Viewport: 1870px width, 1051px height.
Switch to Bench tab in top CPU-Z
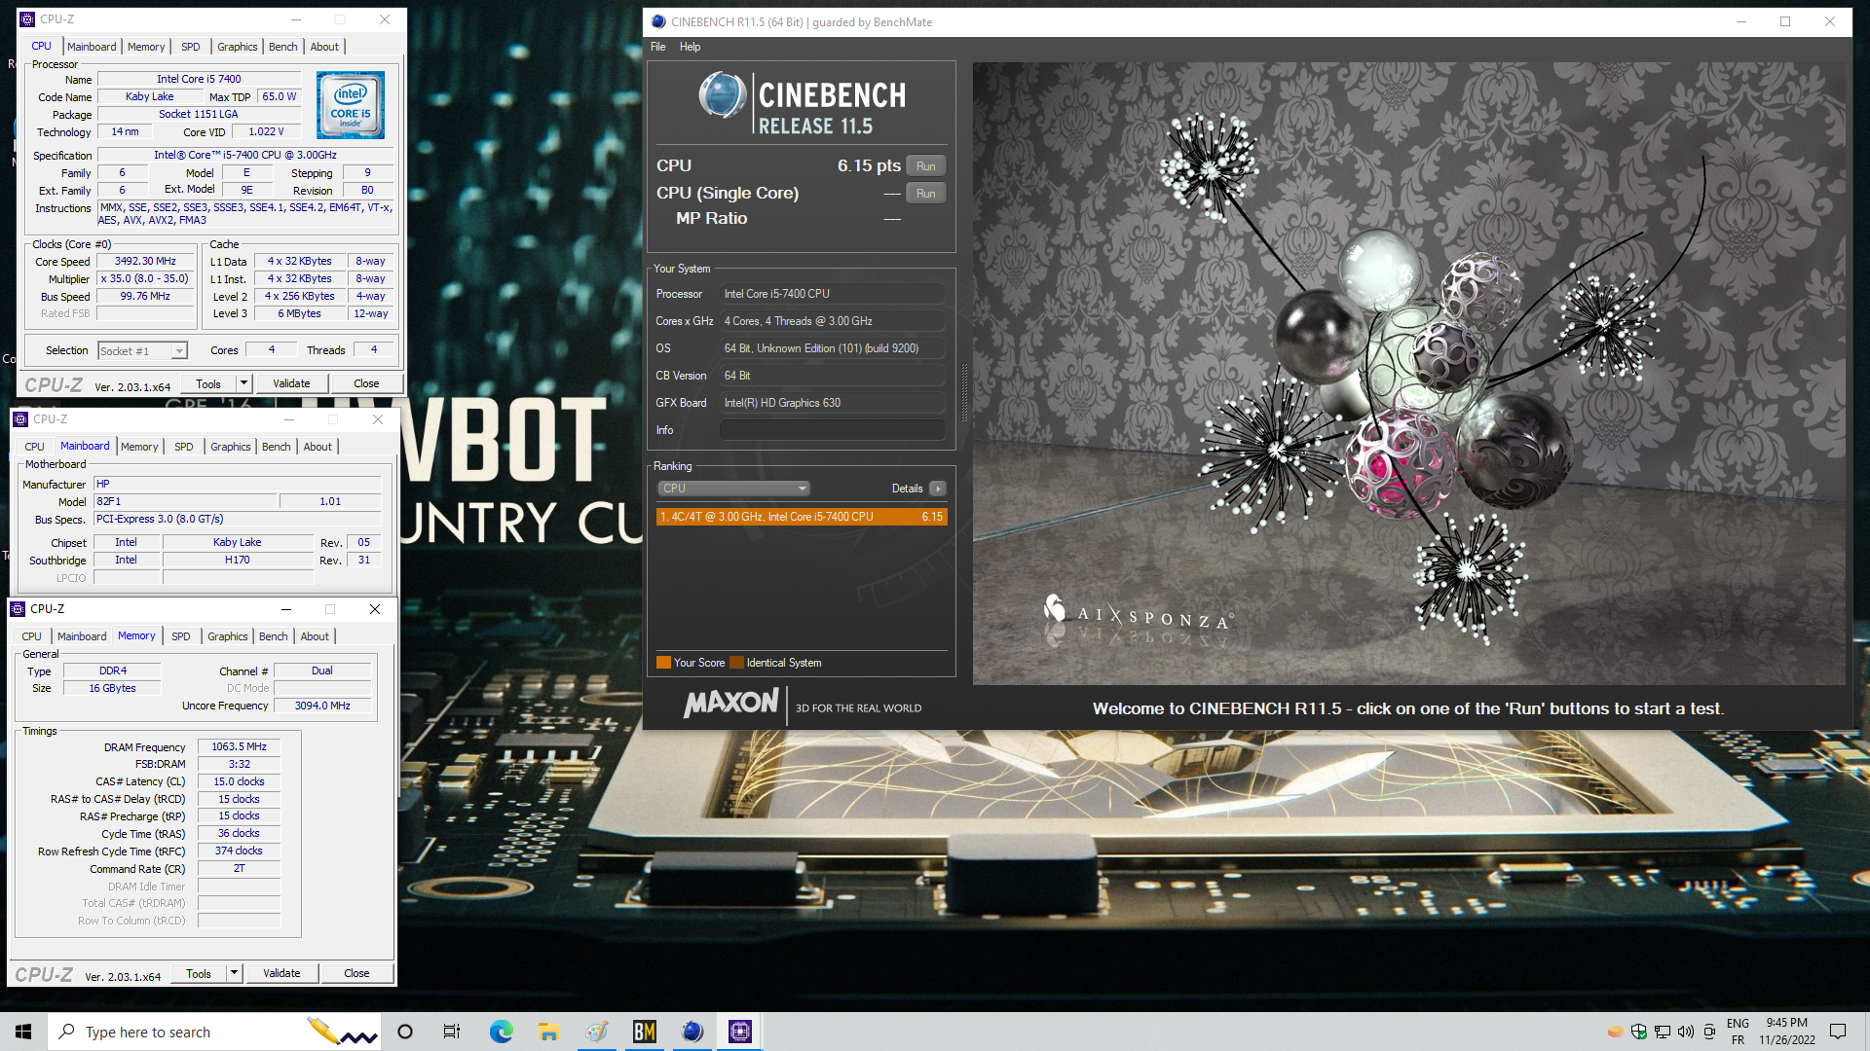(x=283, y=47)
